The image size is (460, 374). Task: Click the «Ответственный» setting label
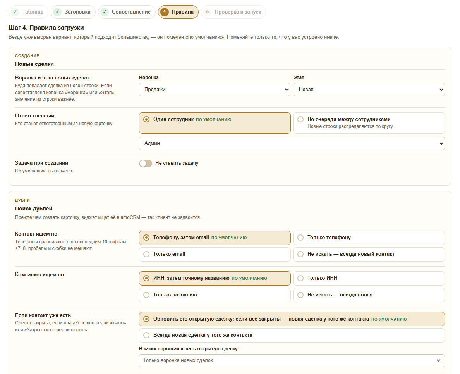(x=34, y=116)
